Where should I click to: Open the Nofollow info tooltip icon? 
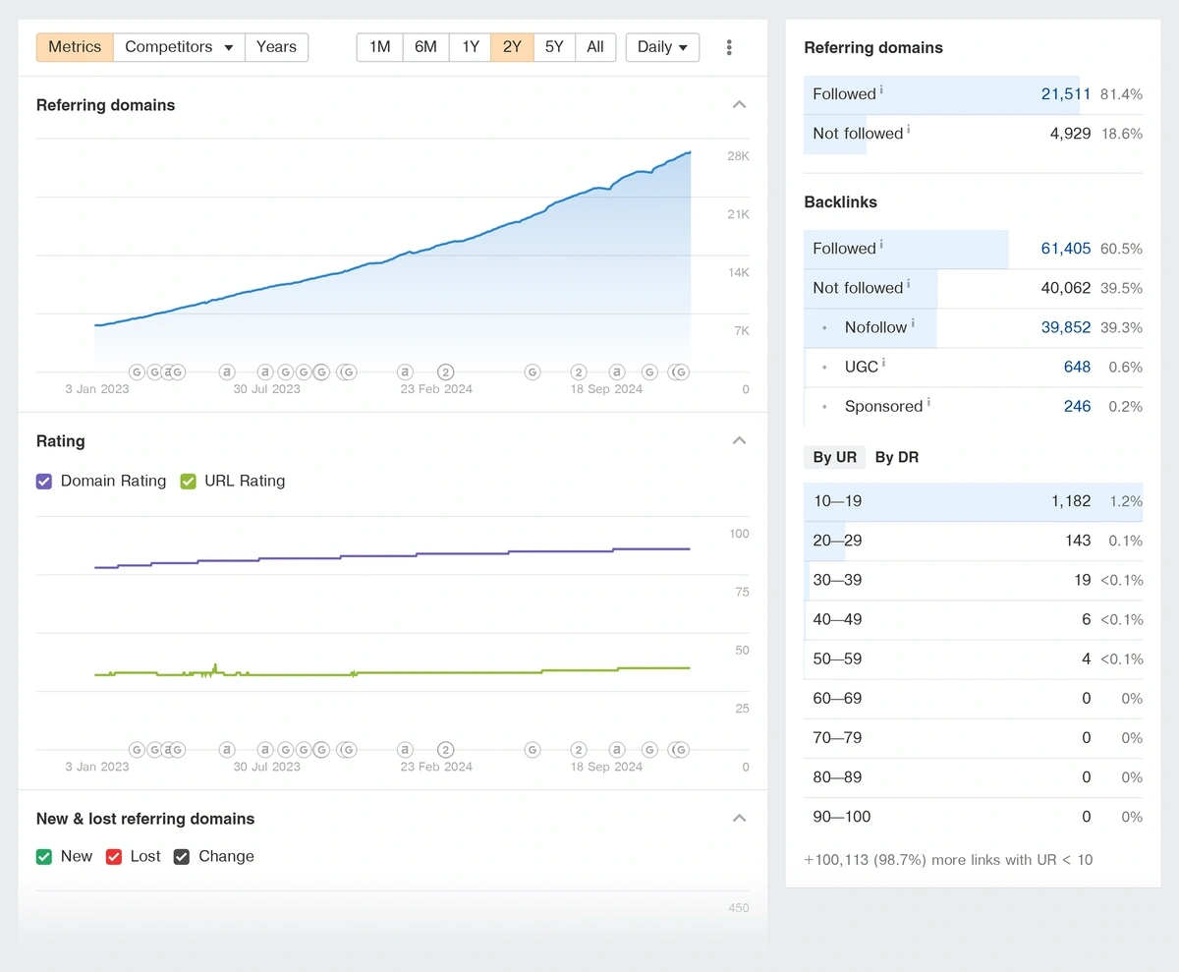tap(913, 322)
